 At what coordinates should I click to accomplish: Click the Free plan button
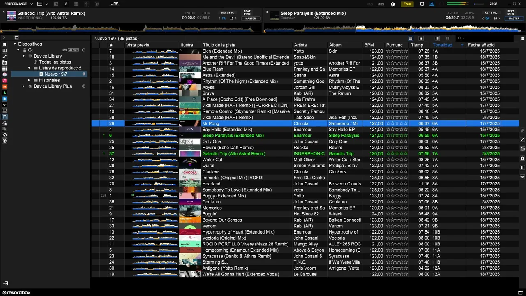[x=407, y=4]
